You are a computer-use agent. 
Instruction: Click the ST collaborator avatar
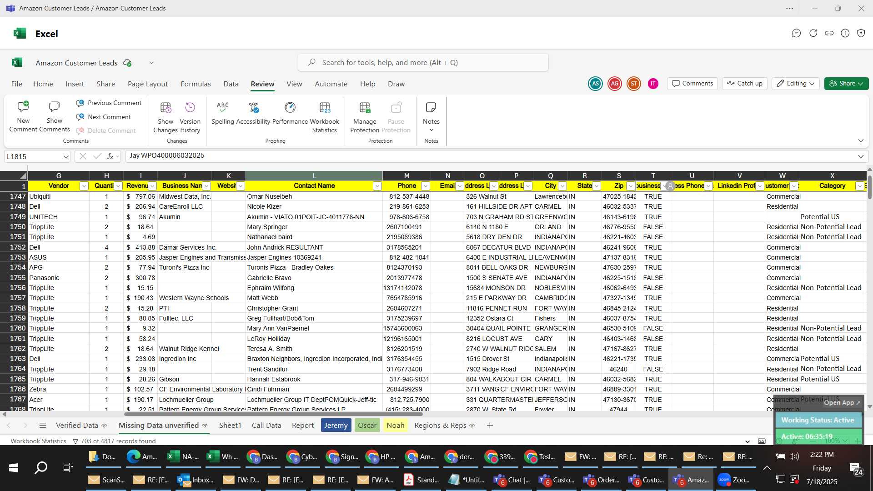click(634, 84)
